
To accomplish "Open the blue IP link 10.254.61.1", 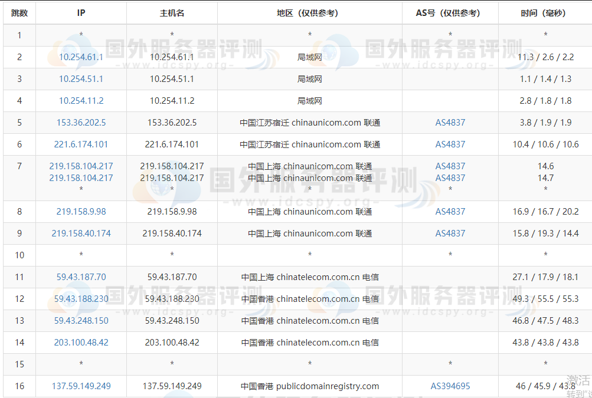I will (81, 57).
